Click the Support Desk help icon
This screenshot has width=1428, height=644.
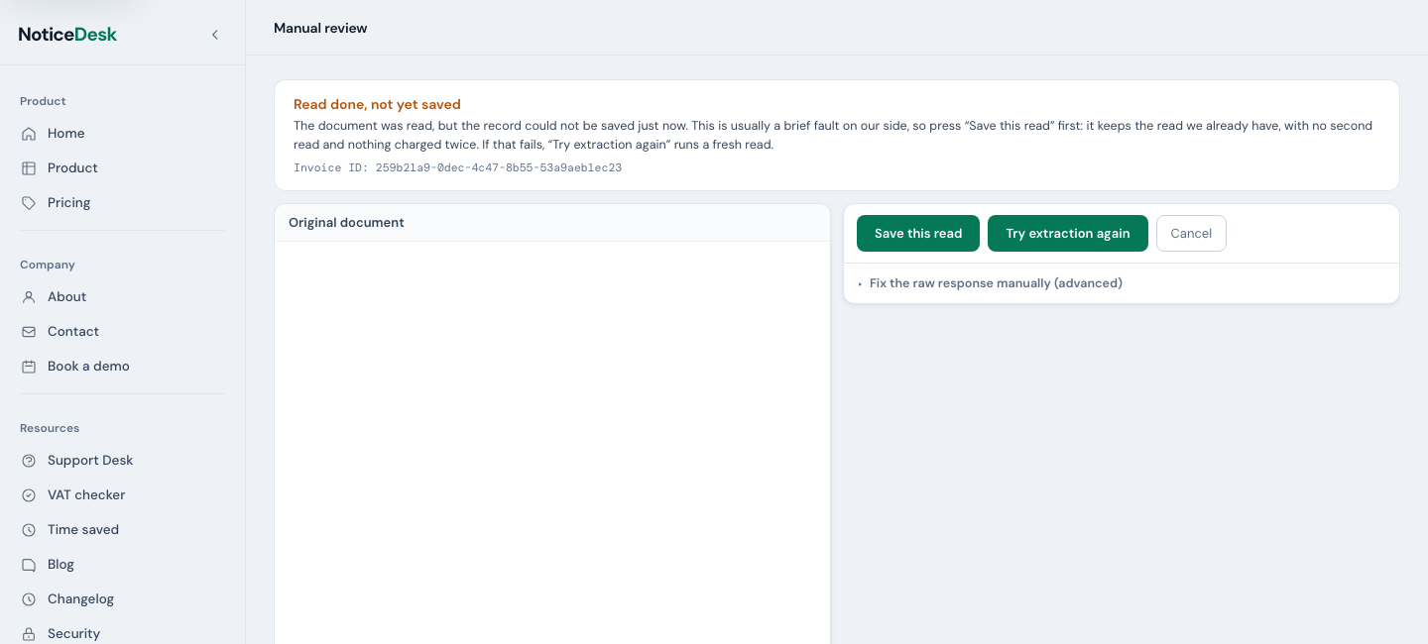click(x=29, y=461)
